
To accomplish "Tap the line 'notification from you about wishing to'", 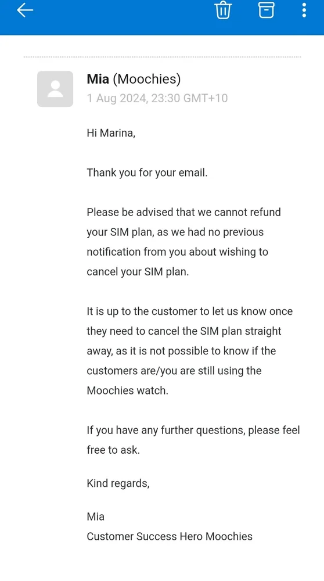I will (177, 252).
